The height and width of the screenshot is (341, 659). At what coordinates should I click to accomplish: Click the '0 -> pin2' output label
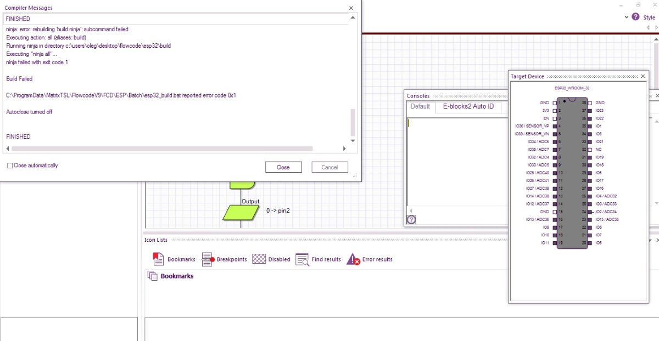tap(278, 211)
